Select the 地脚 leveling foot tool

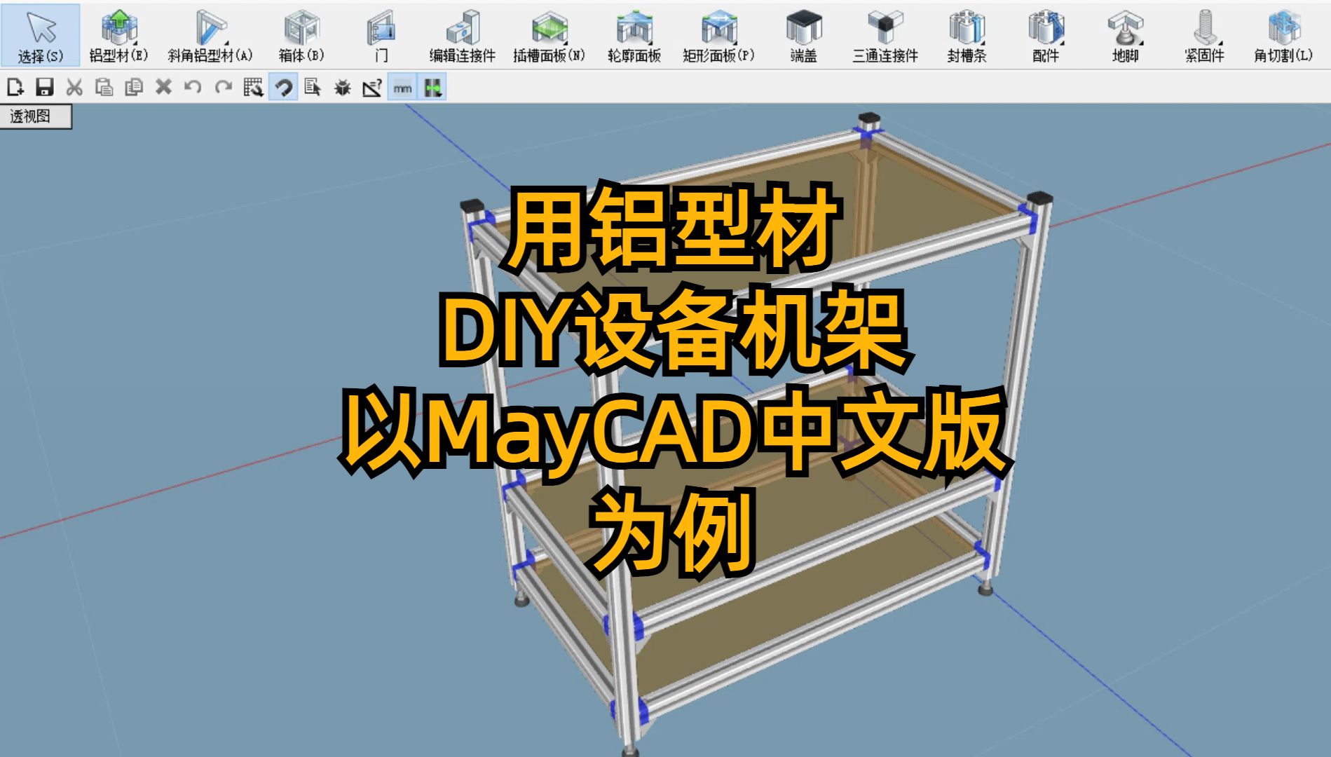(x=1125, y=35)
